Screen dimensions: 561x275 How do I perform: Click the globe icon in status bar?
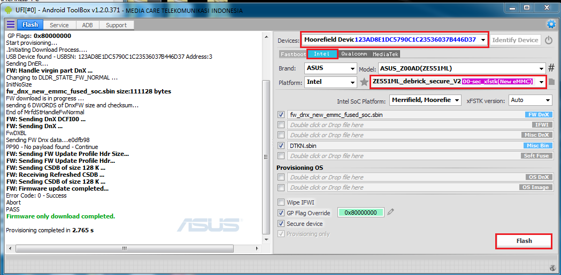coord(552,268)
